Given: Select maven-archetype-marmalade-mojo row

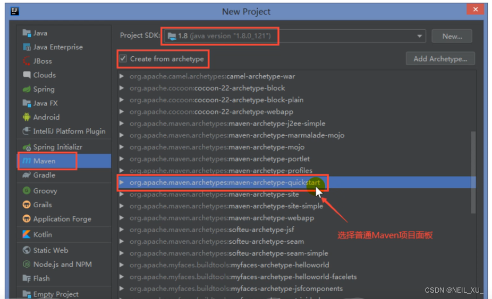Looking at the screenshot, I should pyautogui.click(x=297, y=135).
